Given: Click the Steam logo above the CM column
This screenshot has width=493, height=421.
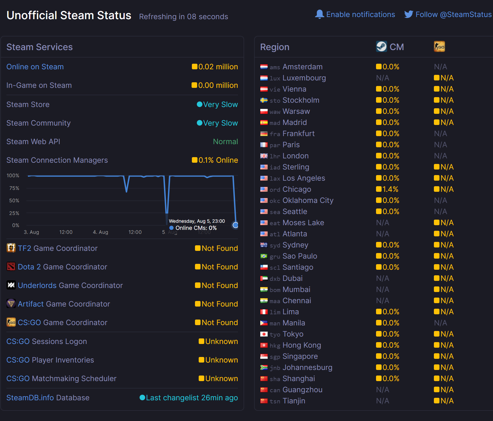Looking at the screenshot, I should (381, 46).
